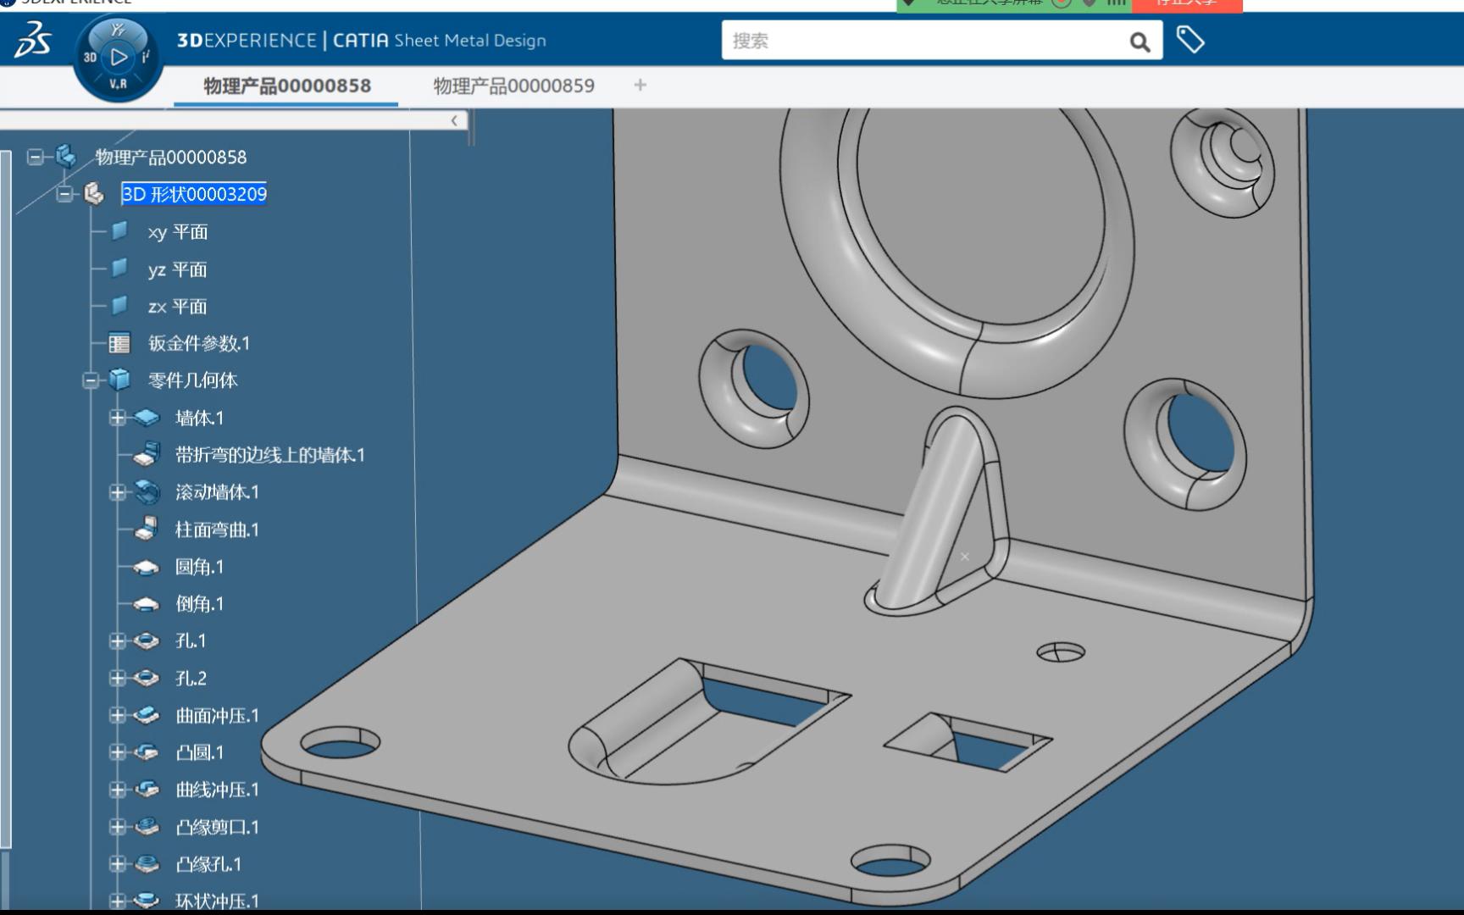Click the compass east quadrant
The image size is (1464, 915).
tap(147, 58)
